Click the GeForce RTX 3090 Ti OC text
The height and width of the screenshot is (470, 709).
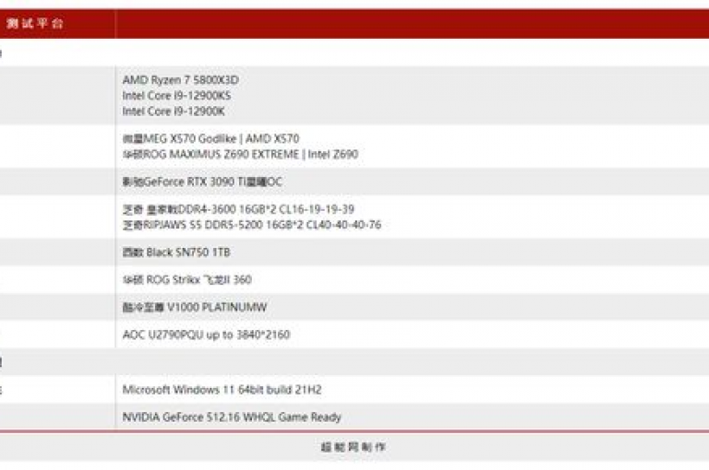202,182
